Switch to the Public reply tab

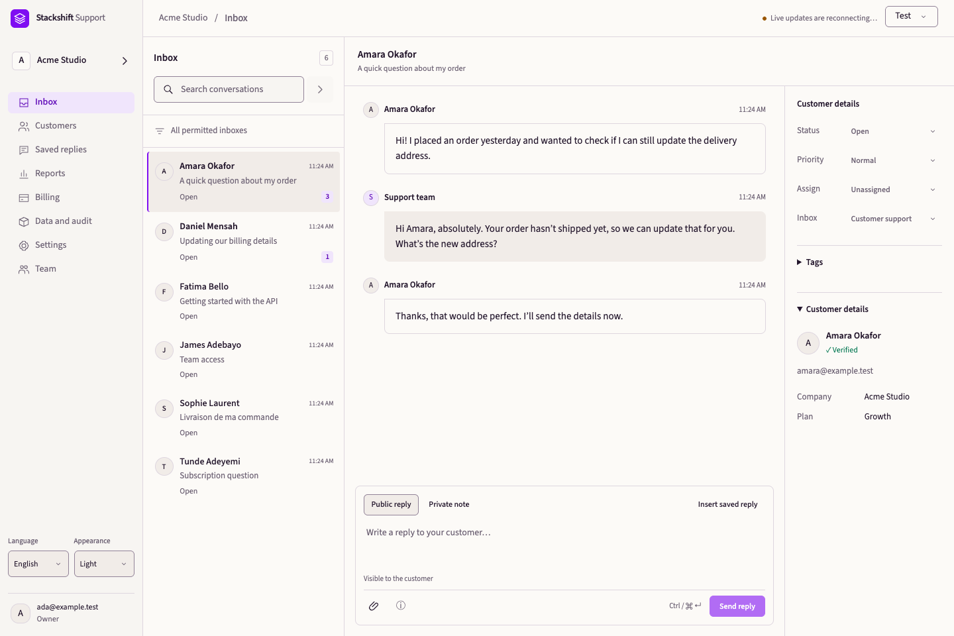click(391, 505)
